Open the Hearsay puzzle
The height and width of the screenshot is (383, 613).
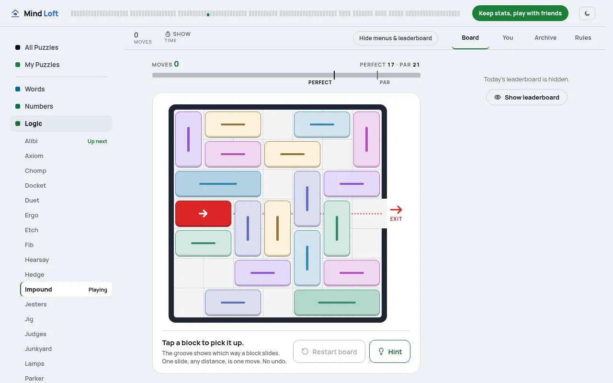point(66,260)
